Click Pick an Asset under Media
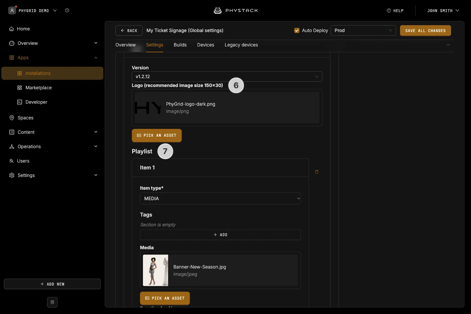Screen dimensions: 471x314 (x=165, y=298)
